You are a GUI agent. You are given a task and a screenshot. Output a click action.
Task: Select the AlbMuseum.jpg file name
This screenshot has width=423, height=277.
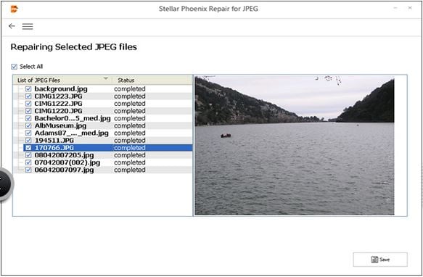tap(60, 125)
